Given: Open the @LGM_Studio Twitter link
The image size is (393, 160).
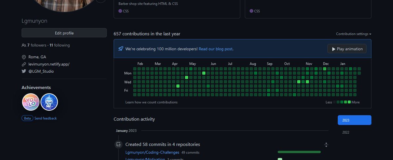Looking at the screenshot, I should coord(41,71).
